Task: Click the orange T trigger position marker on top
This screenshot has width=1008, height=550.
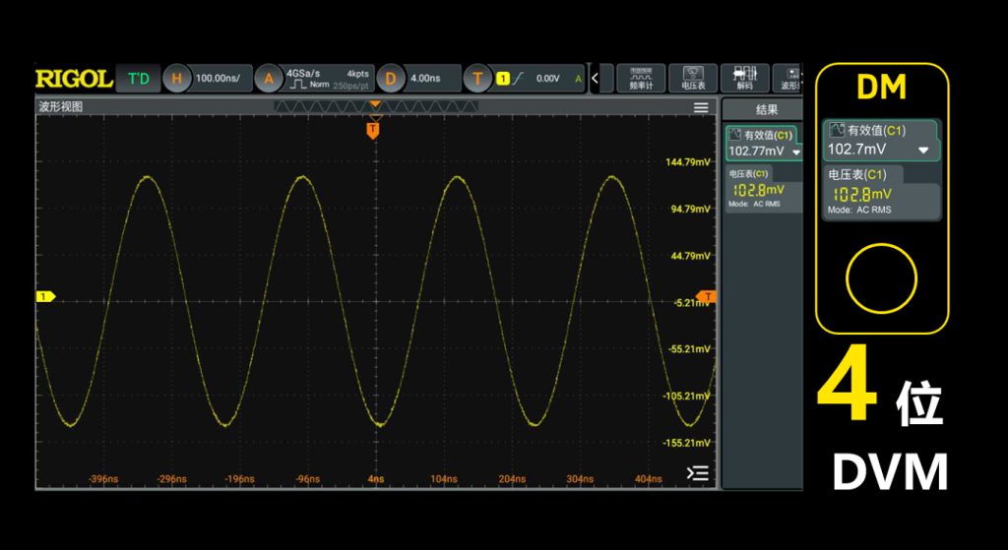Action: 373,130
